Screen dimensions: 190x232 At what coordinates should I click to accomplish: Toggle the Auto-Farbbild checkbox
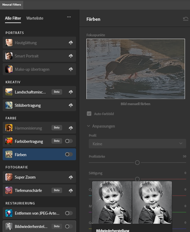point(89,113)
